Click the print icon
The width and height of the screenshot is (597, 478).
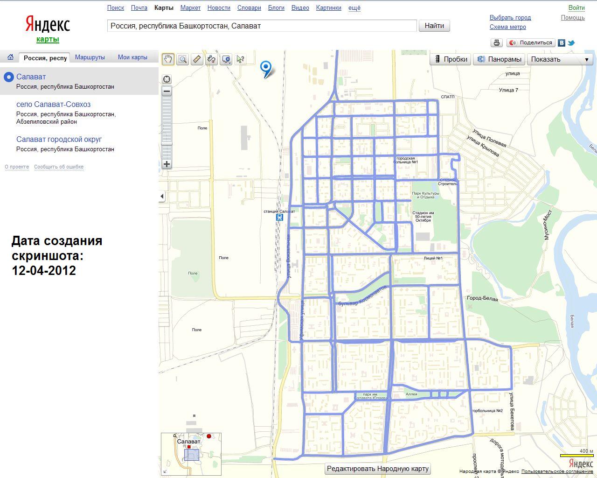497,42
